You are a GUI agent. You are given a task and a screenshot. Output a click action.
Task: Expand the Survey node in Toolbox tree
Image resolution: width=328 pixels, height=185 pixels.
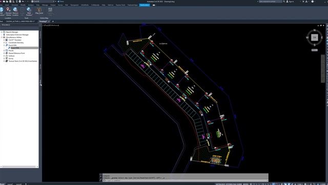4,59
